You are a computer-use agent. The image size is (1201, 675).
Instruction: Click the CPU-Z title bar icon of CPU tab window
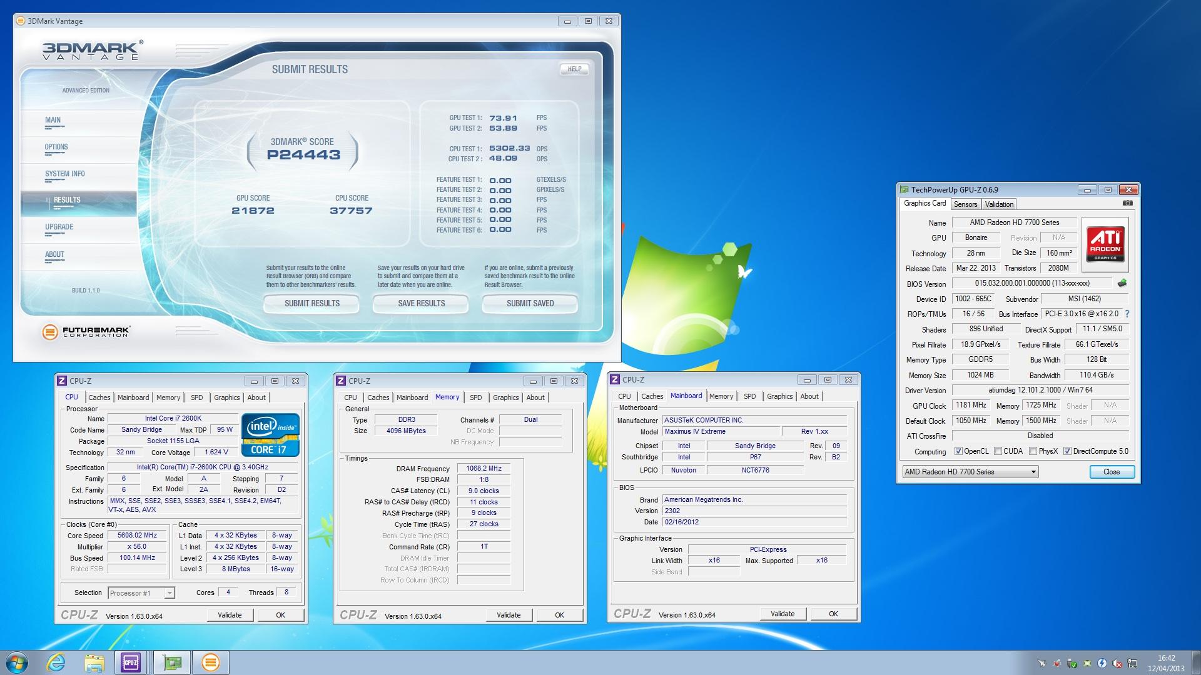[x=62, y=381]
